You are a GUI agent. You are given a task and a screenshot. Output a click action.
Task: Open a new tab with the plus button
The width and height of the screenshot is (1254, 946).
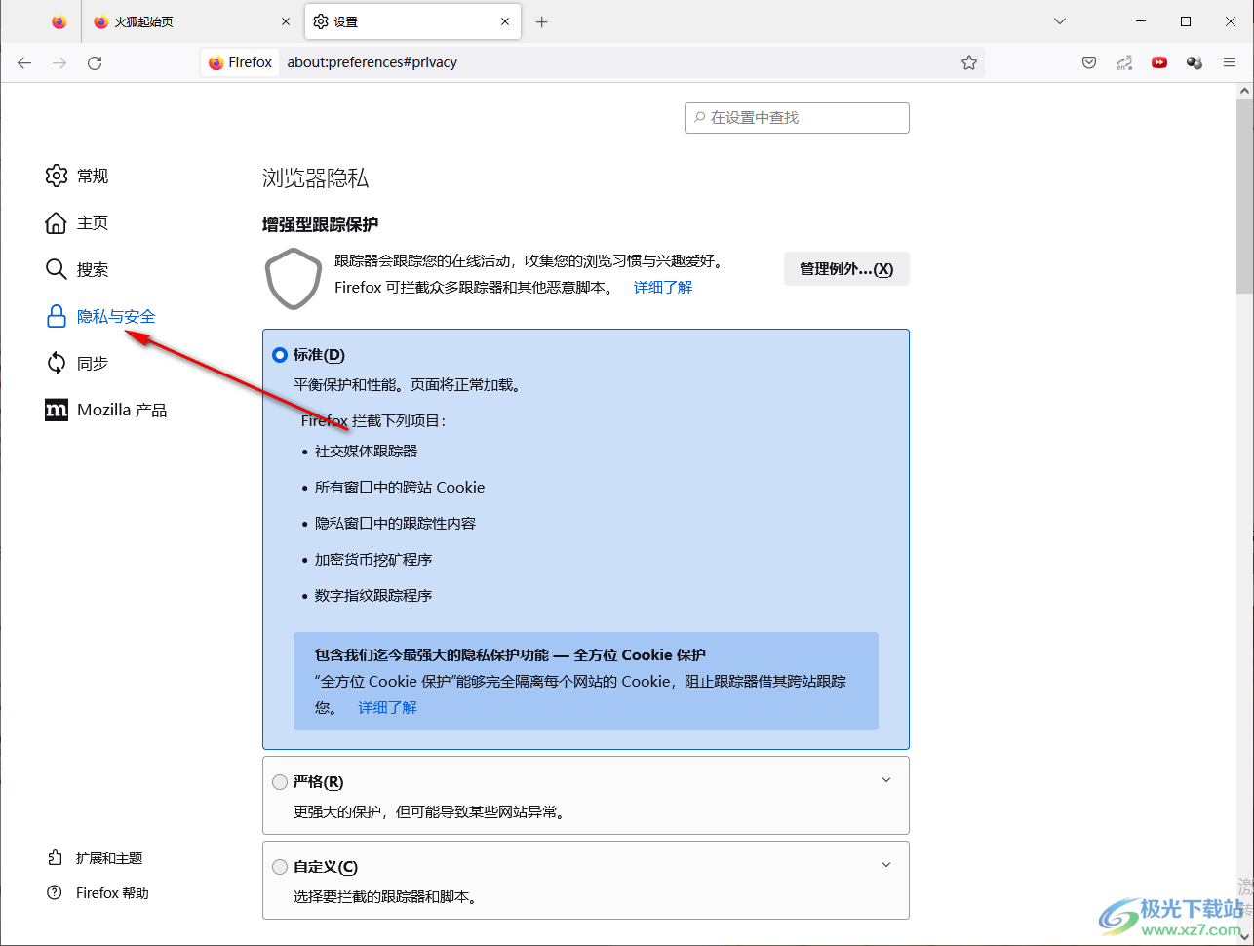click(542, 21)
